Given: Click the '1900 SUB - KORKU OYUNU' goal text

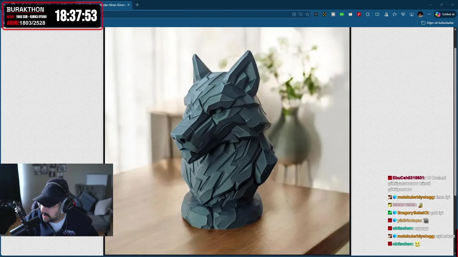Looking at the screenshot, I should (31, 17).
